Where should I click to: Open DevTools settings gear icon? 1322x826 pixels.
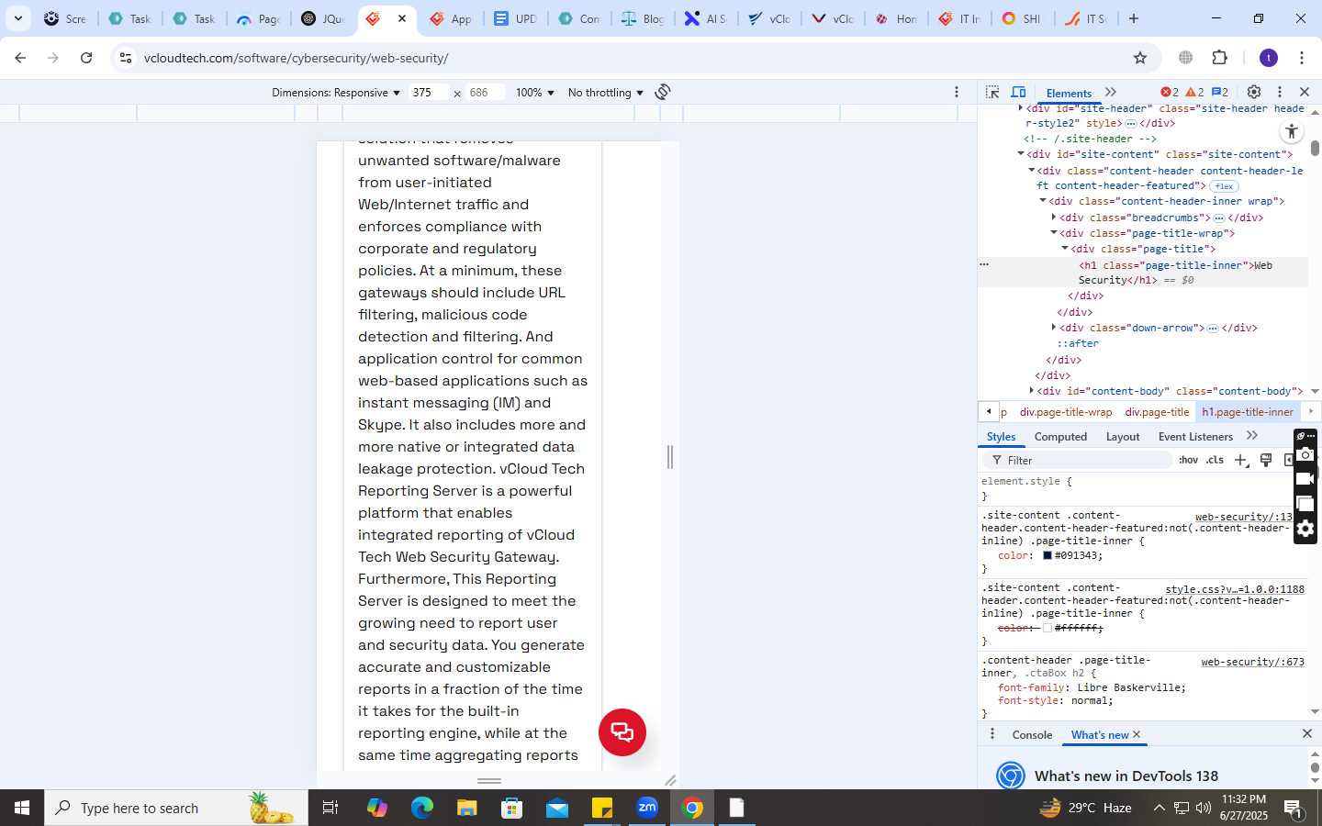(x=1254, y=92)
